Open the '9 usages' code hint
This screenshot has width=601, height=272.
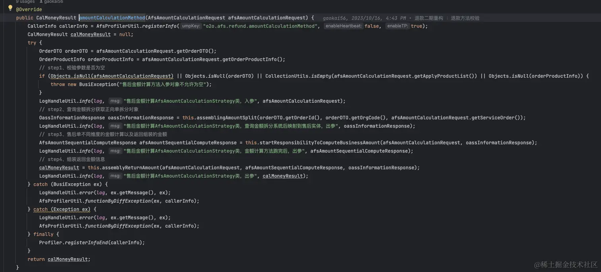point(25,2)
